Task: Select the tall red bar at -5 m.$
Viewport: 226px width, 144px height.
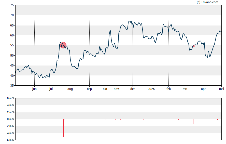Action: coord(63,128)
